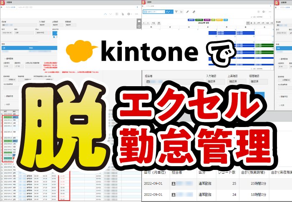
Task: Click the app icon in the calendar window
Action: (x=143, y=2)
